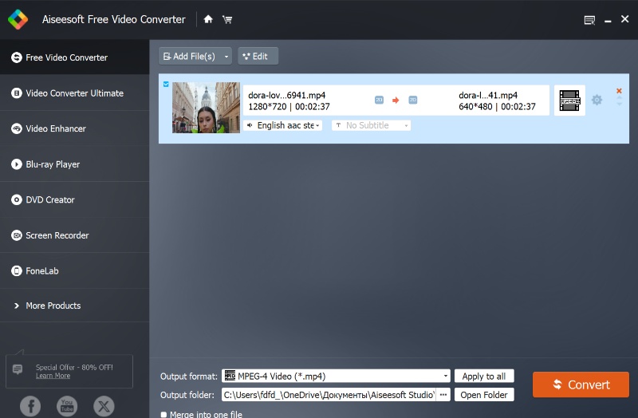Click the FoneLab sidebar icon
The height and width of the screenshot is (418, 638).
(17, 270)
